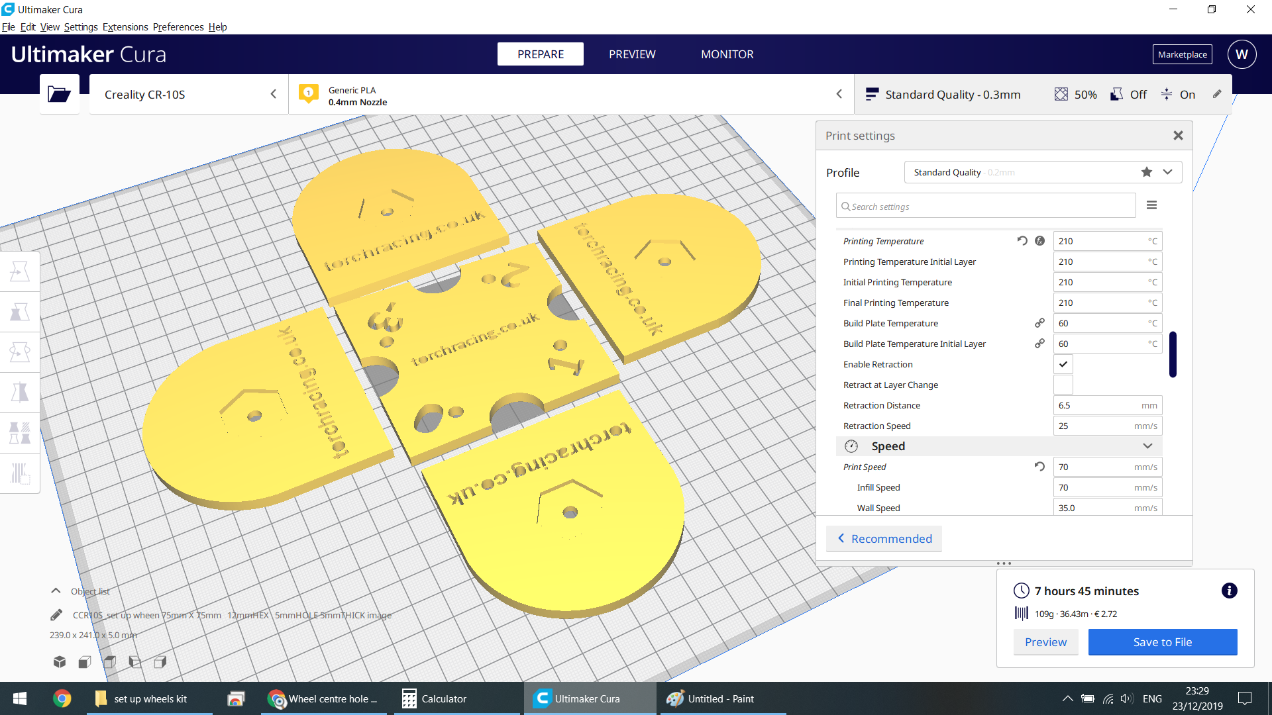Close the Print settings panel
The height and width of the screenshot is (715, 1272).
coord(1178,136)
